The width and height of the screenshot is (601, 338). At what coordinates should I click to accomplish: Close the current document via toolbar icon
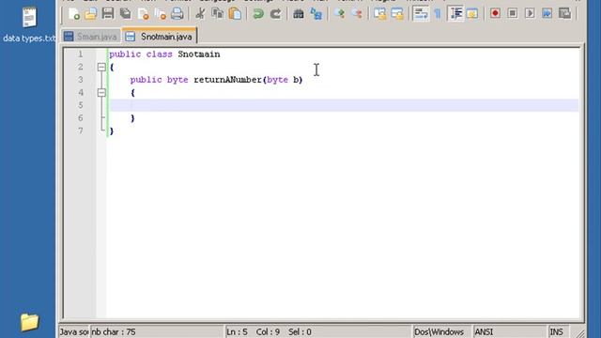144,14
